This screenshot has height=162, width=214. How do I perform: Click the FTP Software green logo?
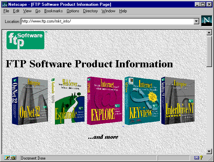pyautogui.click(x=25, y=40)
